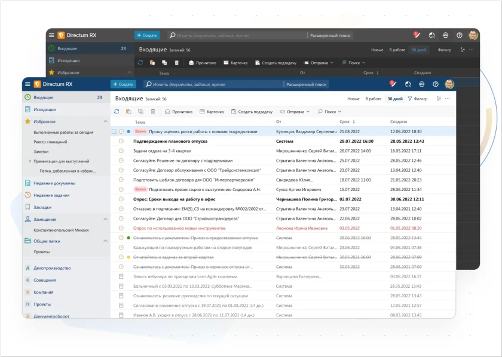
Task: Click the user avatar in top right
Action: click(x=449, y=84)
